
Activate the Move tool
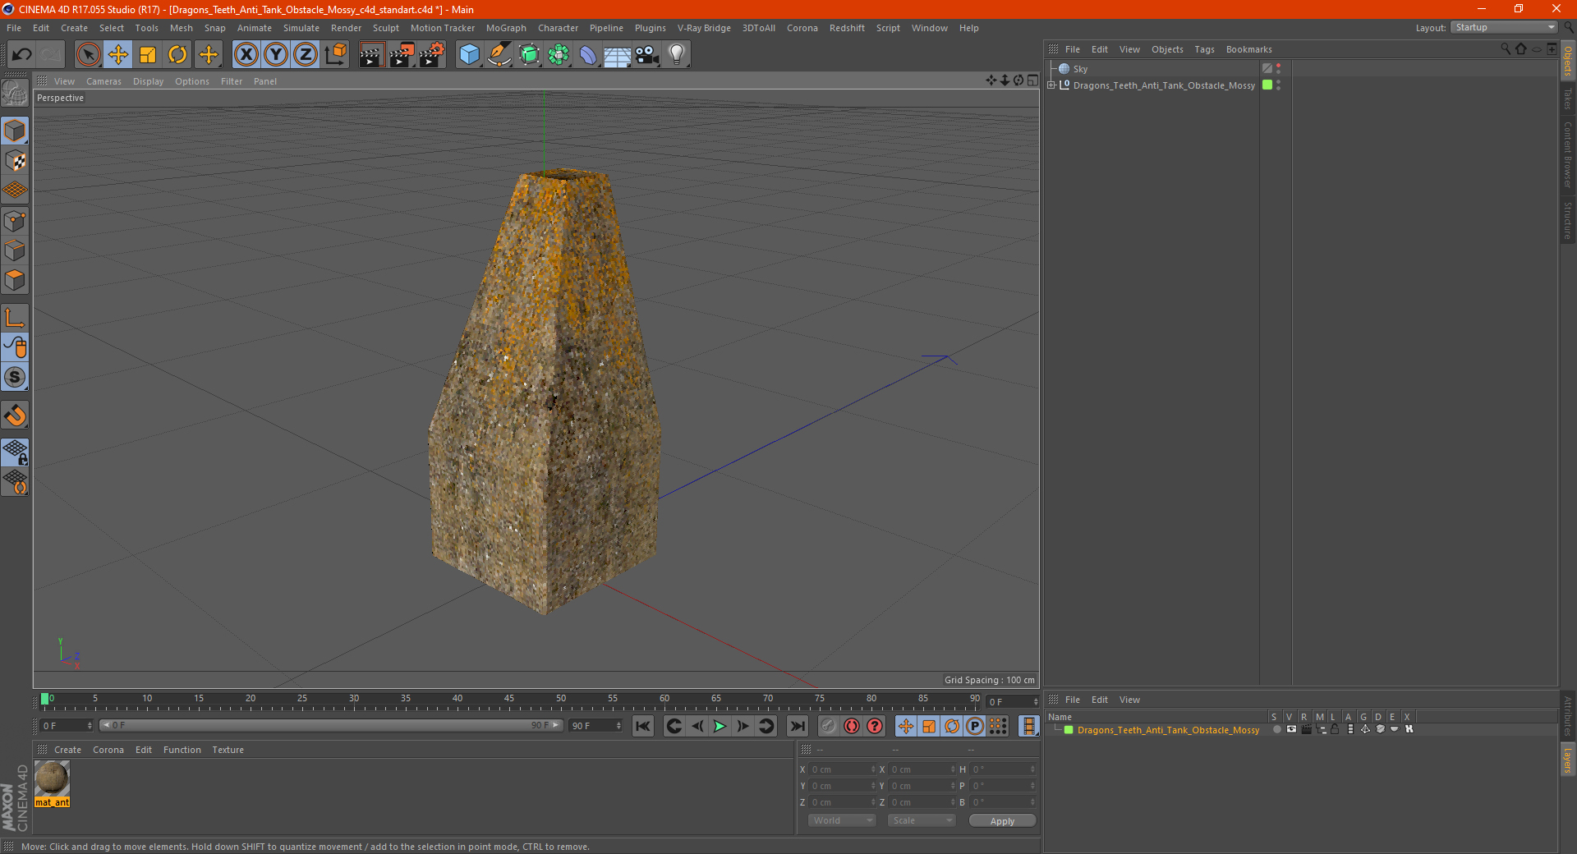118,55
